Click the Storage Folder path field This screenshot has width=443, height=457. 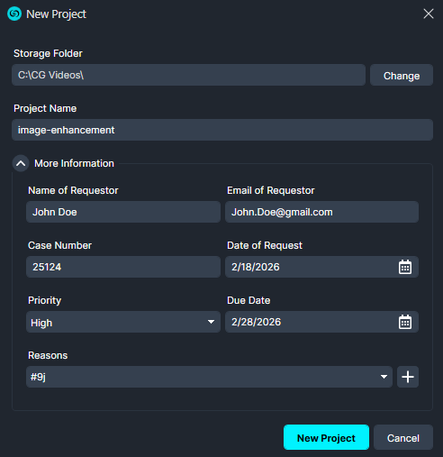click(x=188, y=75)
